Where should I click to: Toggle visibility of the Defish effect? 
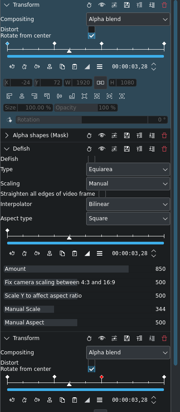pos(102,149)
